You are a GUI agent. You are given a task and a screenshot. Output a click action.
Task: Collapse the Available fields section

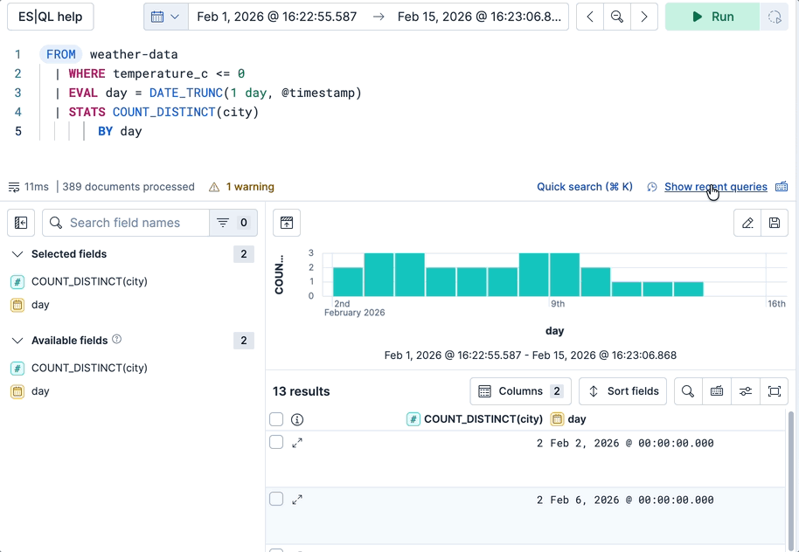coord(17,341)
